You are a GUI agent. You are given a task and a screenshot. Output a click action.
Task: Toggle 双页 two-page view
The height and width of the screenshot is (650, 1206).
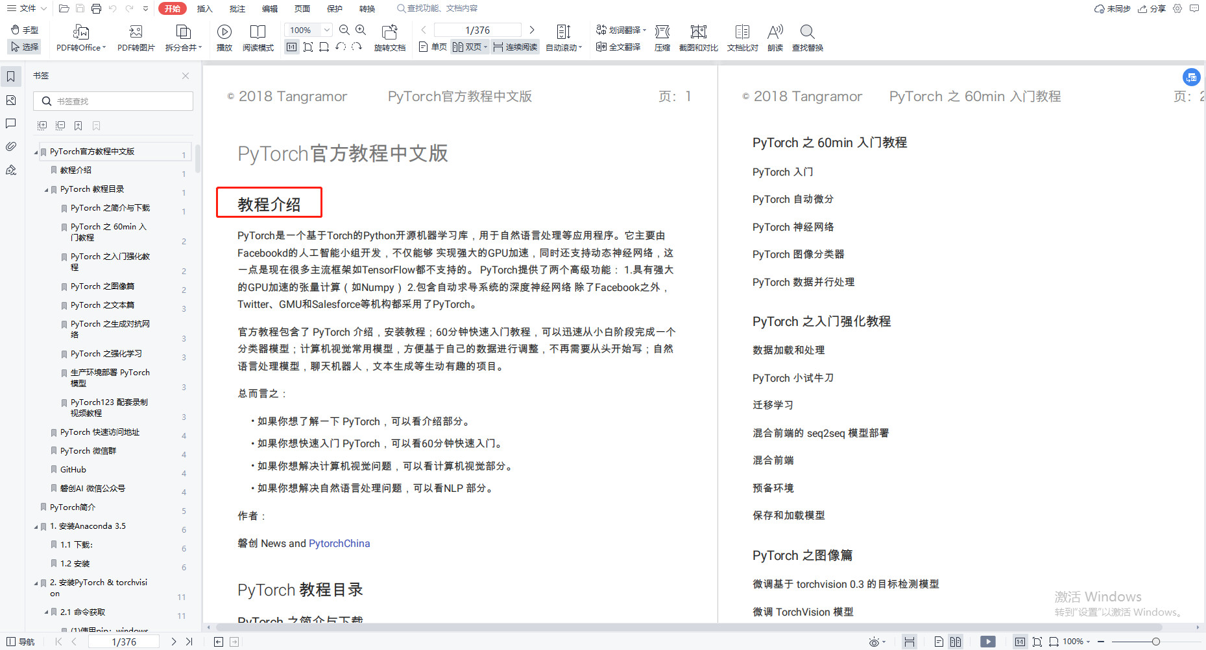pyautogui.click(x=470, y=47)
